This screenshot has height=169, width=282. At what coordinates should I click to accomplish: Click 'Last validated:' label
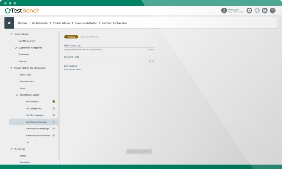pyautogui.click(x=71, y=66)
